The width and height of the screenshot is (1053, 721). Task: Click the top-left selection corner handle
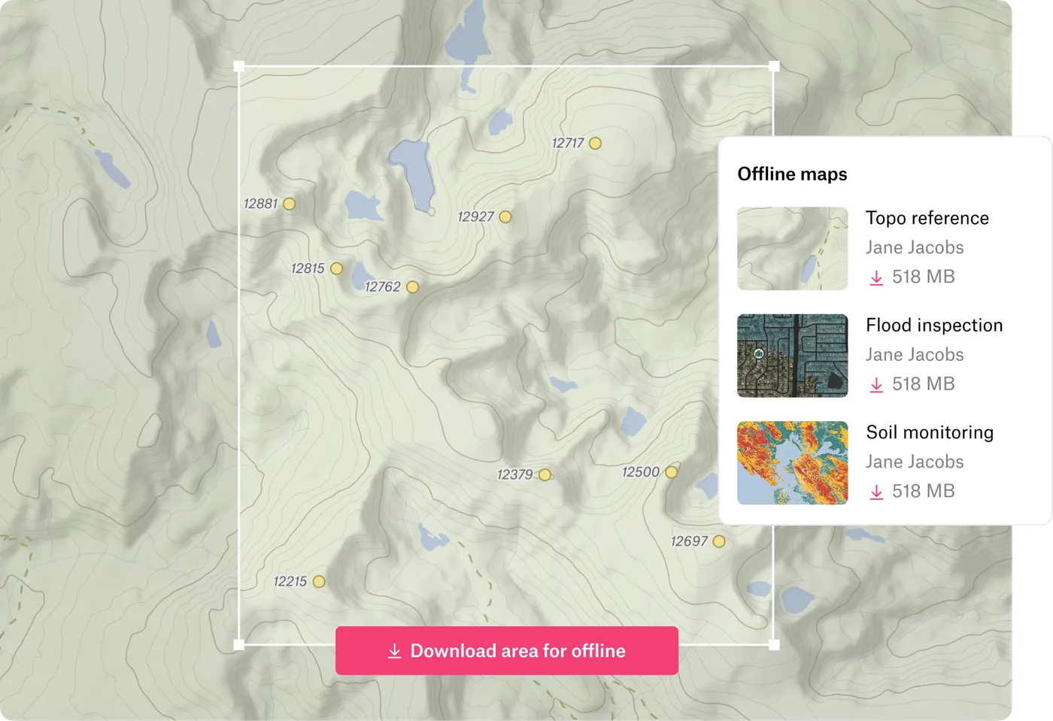239,66
